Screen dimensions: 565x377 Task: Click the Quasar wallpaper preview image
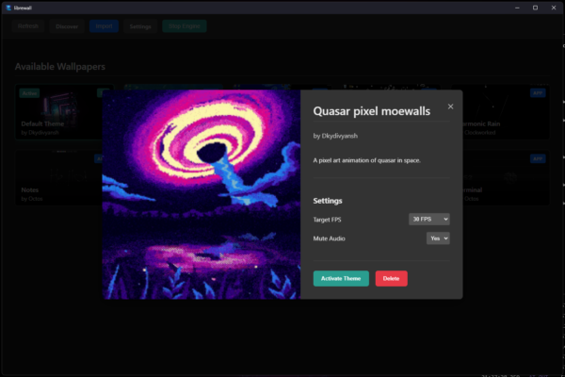[202, 194]
